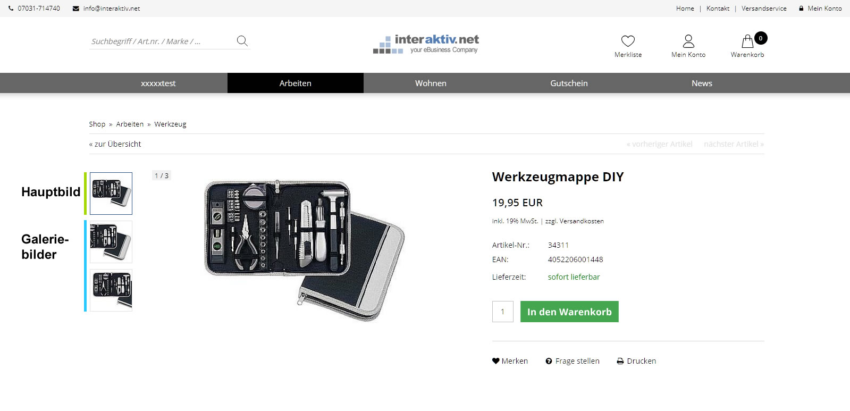Select the third gallery thumbnail
This screenshot has width=850, height=411.
(111, 290)
